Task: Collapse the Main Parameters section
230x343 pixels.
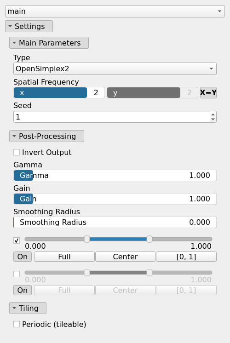Action: [49, 43]
